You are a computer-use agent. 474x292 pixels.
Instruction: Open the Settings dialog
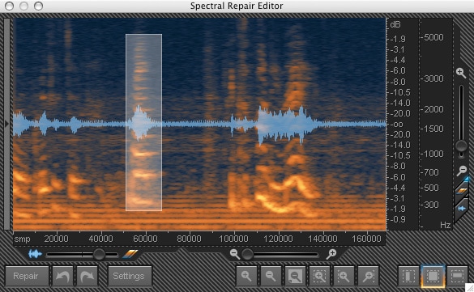click(x=130, y=276)
